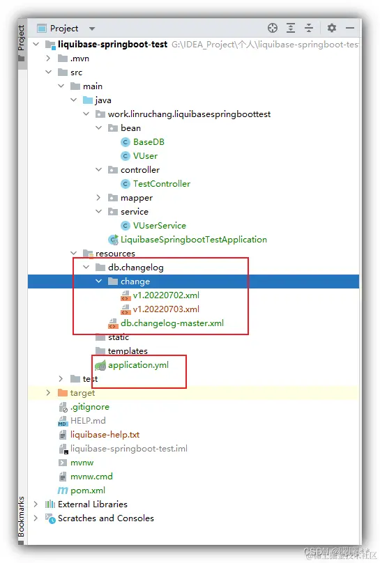Screen dimensions: 380x563
Task: Select the pom.xml file name
Action: point(88,491)
